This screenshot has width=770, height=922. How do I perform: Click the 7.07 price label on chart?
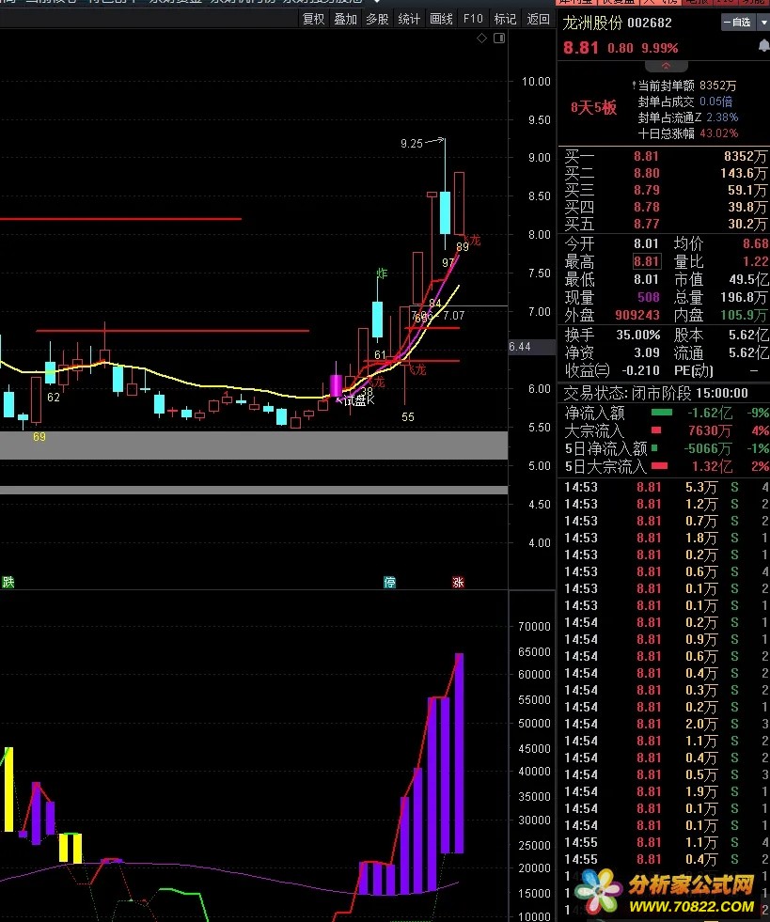(453, 316)
